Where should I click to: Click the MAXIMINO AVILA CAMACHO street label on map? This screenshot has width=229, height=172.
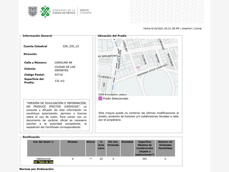(152, 70)
